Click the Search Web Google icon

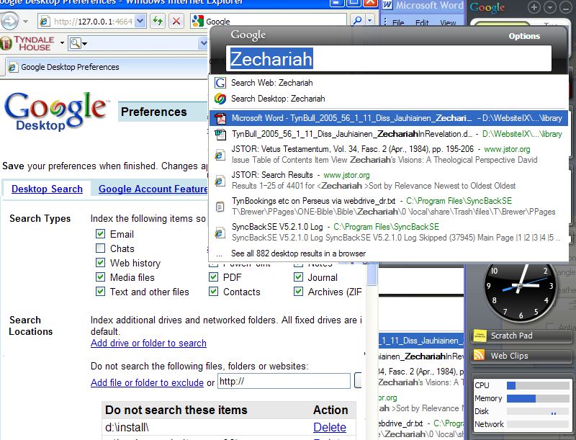pyautogui.click(x=220, y=83)
